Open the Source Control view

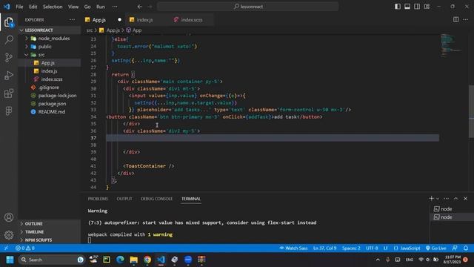tap(9, 58)
